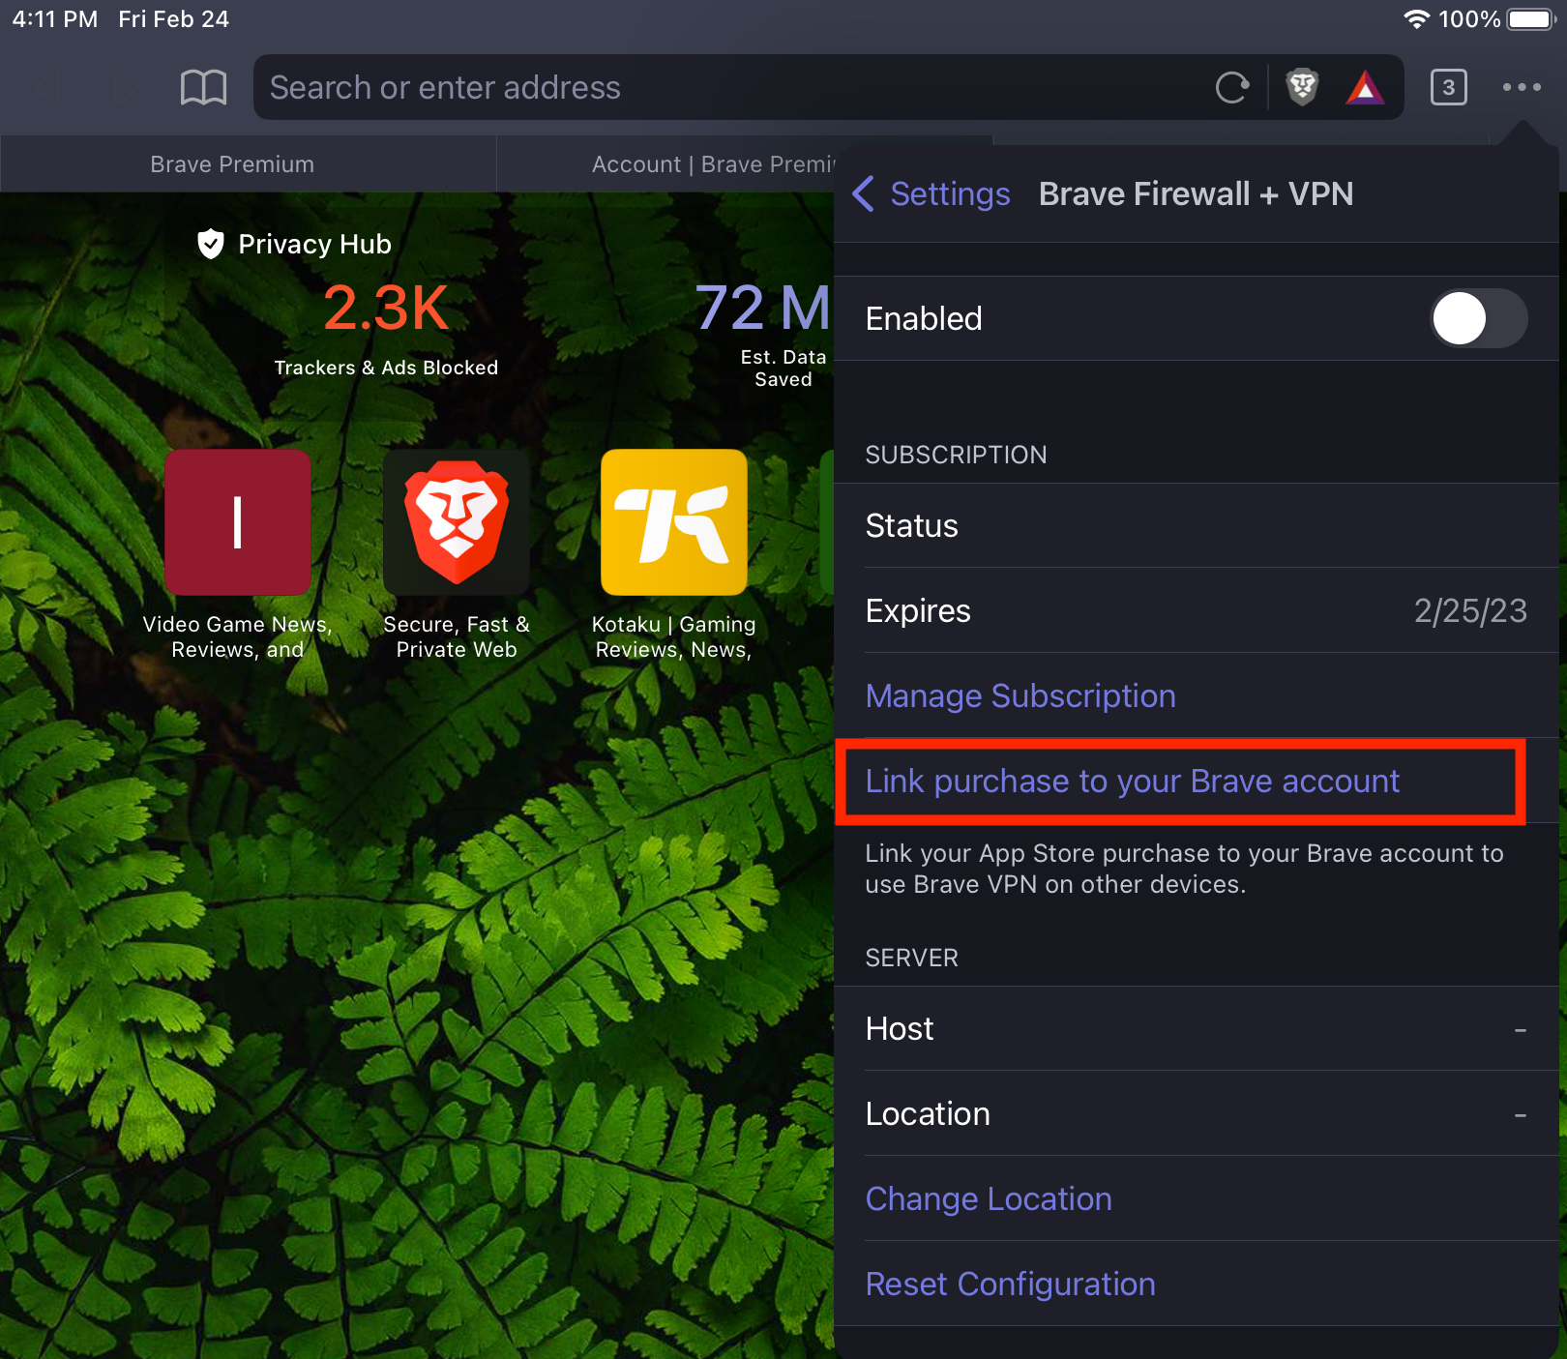Switch to the Brave Premium tab

click(232, 164)
